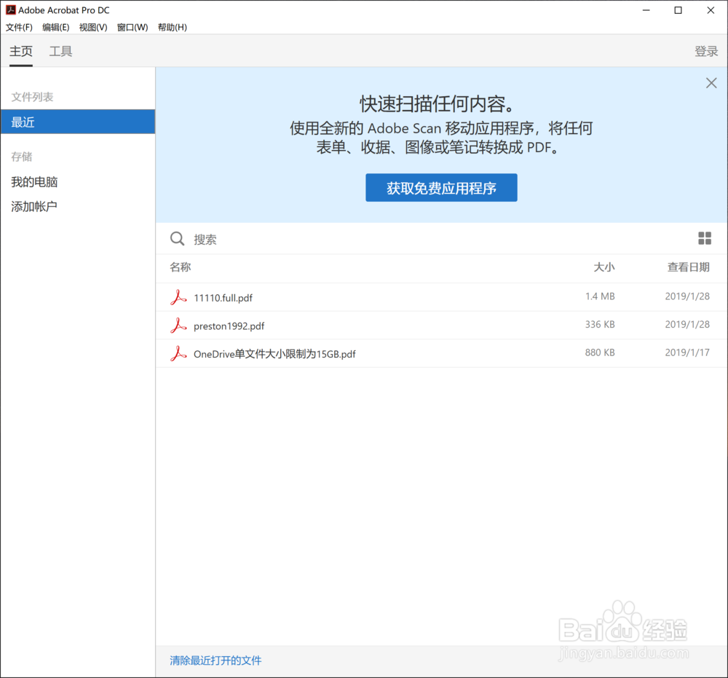Open the 视图(V) menu

93,28
